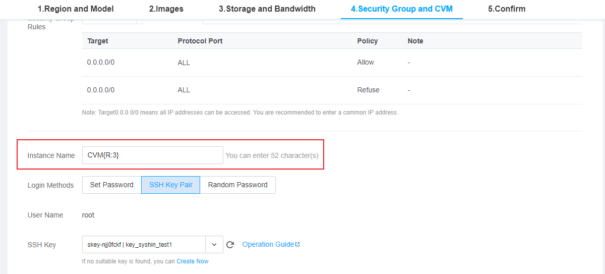This screenshot has width=605, height=274.
Task: Open the Operation Guide link
Action: click(x=268, y=244)
